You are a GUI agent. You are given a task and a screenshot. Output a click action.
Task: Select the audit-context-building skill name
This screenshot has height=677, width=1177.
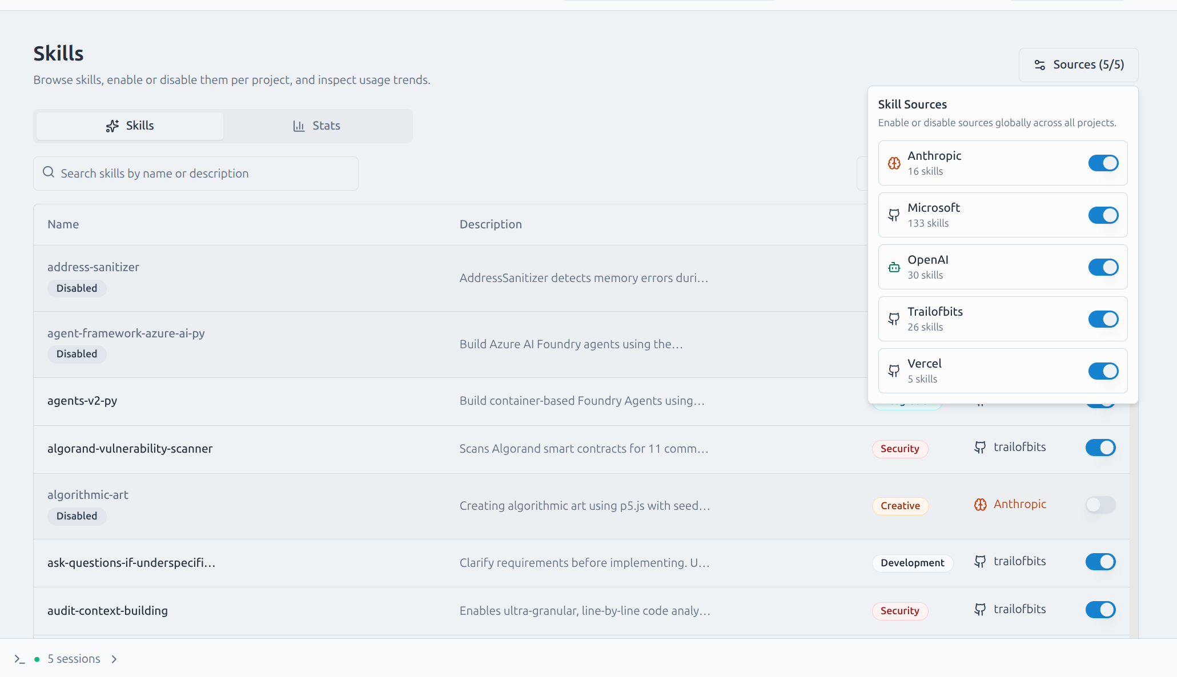point(107,611)
